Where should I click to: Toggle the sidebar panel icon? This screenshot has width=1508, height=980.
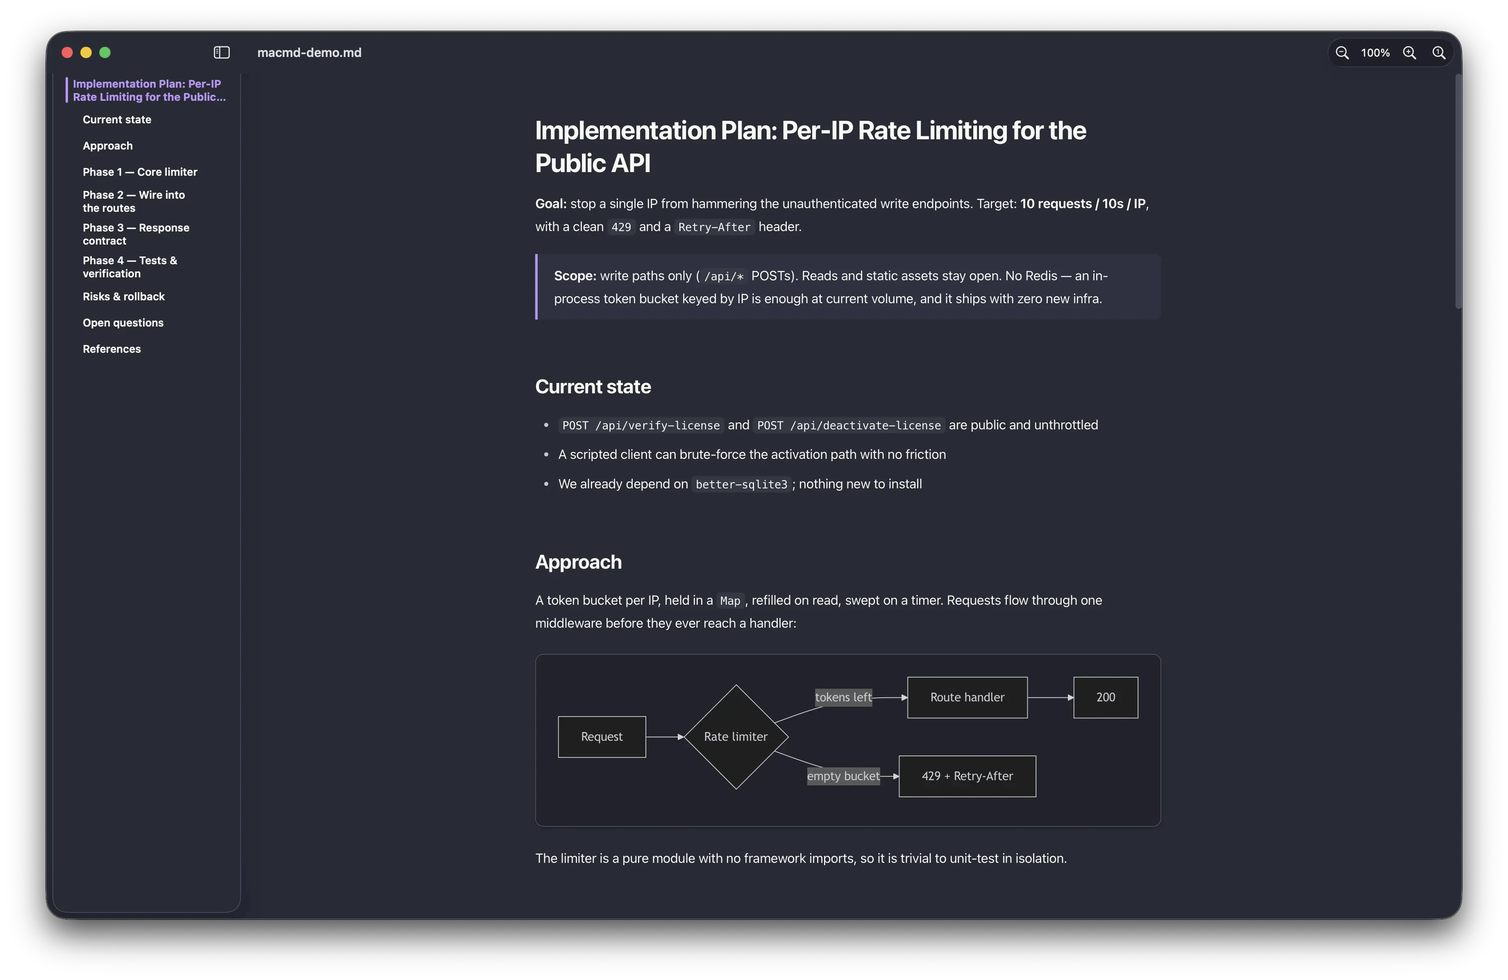click(x=222, y=52)
